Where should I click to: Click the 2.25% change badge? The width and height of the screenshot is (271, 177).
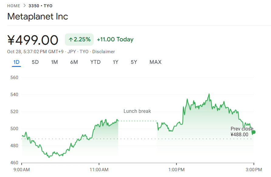point(79,40)
